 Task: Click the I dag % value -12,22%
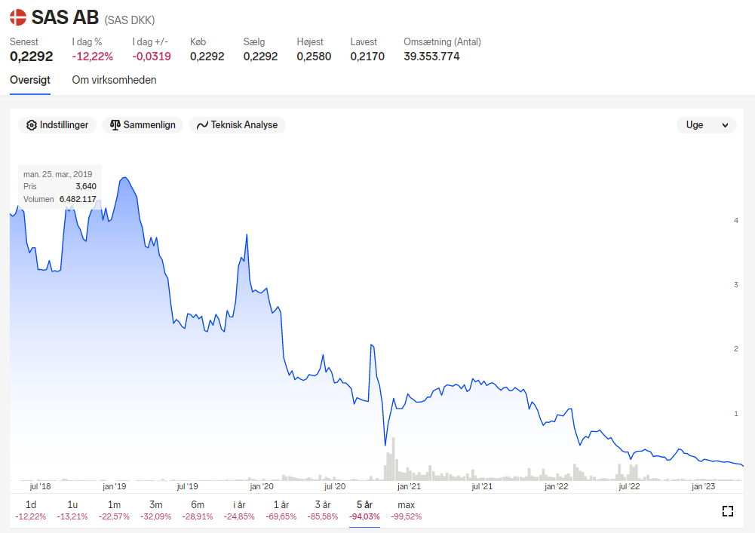(93, 57)
